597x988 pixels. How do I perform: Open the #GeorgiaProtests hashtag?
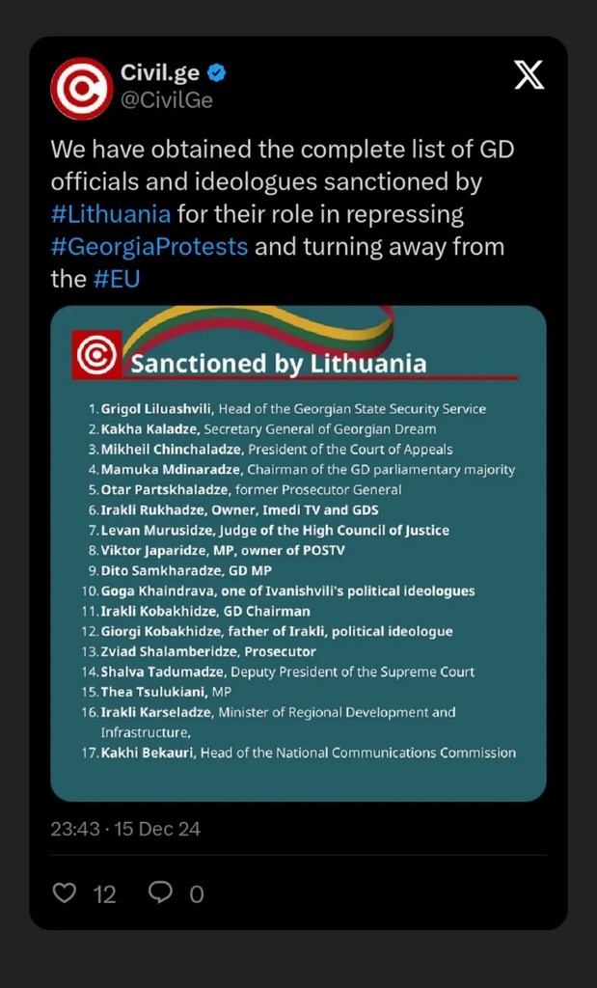coord(149,246)
